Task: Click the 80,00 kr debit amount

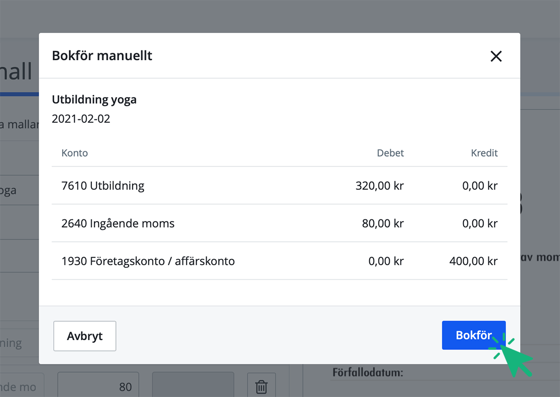Action: [x=383, y=223]
